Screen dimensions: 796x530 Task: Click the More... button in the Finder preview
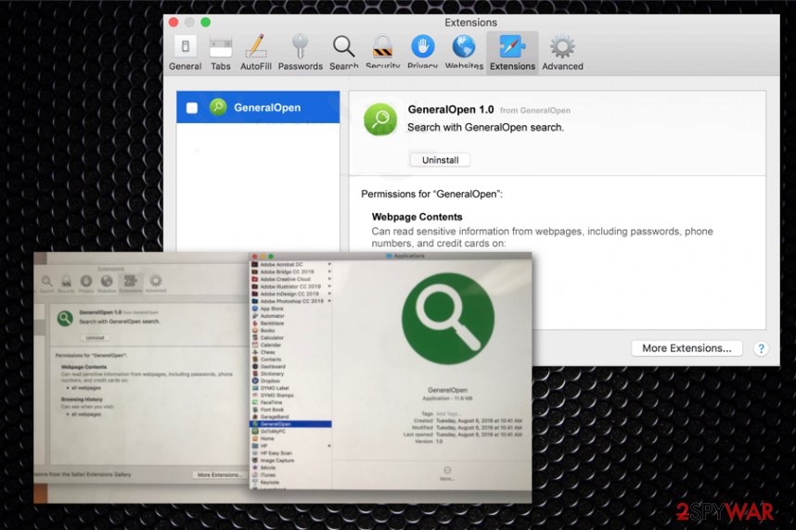pos(447,473)
